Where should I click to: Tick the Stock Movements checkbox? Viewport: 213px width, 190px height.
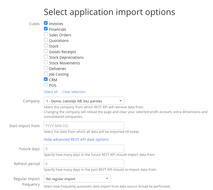tap(46, 63)
